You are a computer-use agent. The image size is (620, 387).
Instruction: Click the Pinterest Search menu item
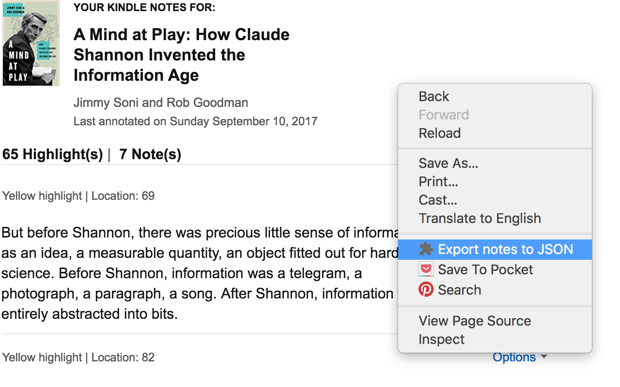(x=460, y=290)
